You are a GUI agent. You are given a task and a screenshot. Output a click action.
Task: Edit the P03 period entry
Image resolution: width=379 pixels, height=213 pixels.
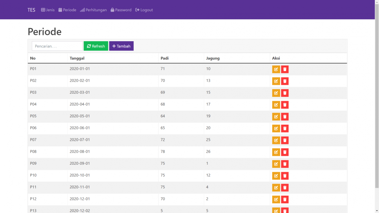276,93
